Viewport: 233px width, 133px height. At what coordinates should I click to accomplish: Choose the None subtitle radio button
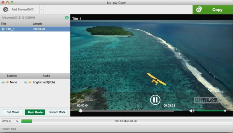3,82
